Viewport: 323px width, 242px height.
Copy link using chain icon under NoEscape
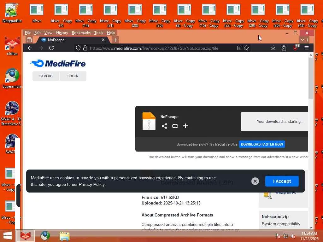(175, 126)
